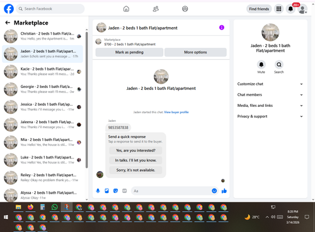Click the back arrow beside Marketplace
The width and height of the screenshot is (315, 232).
(8, 23)
